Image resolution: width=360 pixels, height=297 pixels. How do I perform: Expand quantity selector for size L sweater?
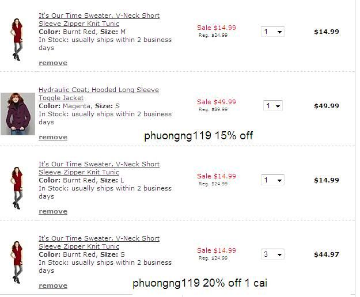[272, 180]
